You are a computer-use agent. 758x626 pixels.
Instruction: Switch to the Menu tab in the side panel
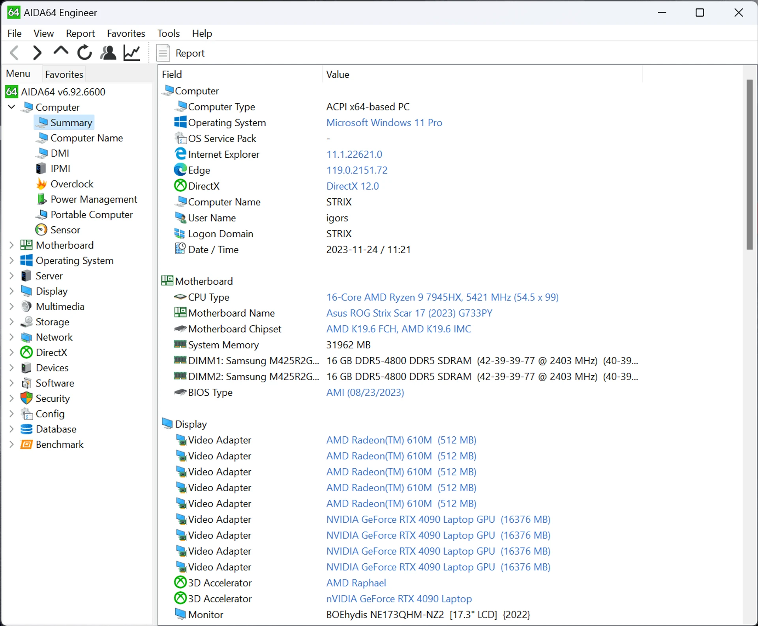tap(18, 74)
